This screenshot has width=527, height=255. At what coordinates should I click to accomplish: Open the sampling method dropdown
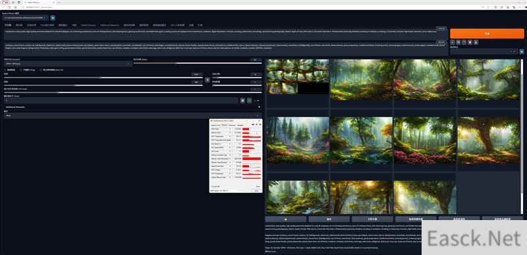point(68,63)
